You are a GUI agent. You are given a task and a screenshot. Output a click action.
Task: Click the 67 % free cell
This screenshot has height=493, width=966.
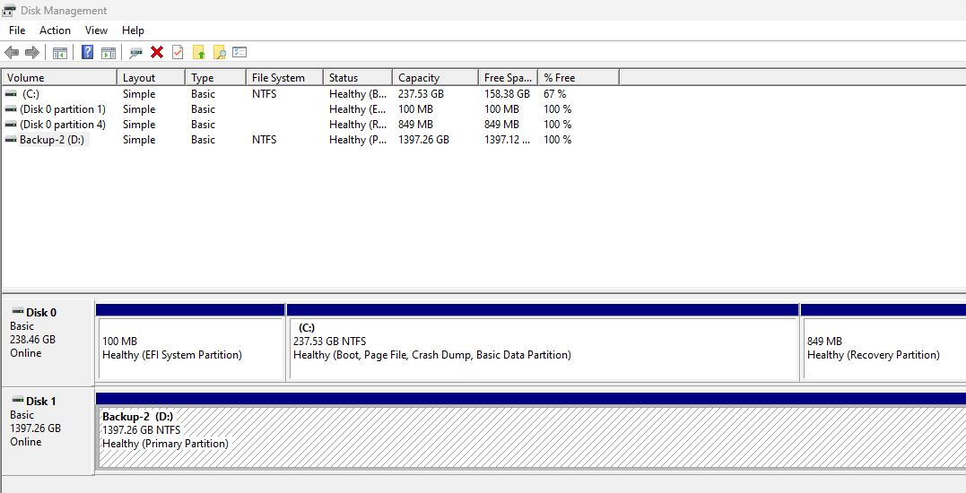555,94
